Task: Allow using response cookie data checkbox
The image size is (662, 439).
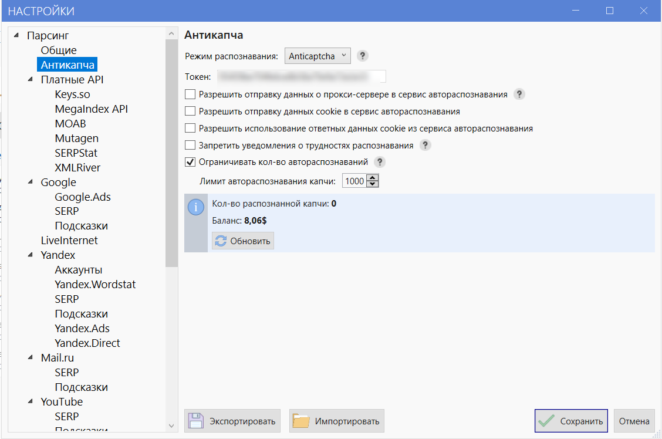Action: click(x=190, y=128)
